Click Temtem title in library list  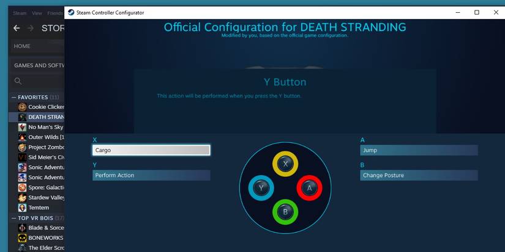(39, 207)
